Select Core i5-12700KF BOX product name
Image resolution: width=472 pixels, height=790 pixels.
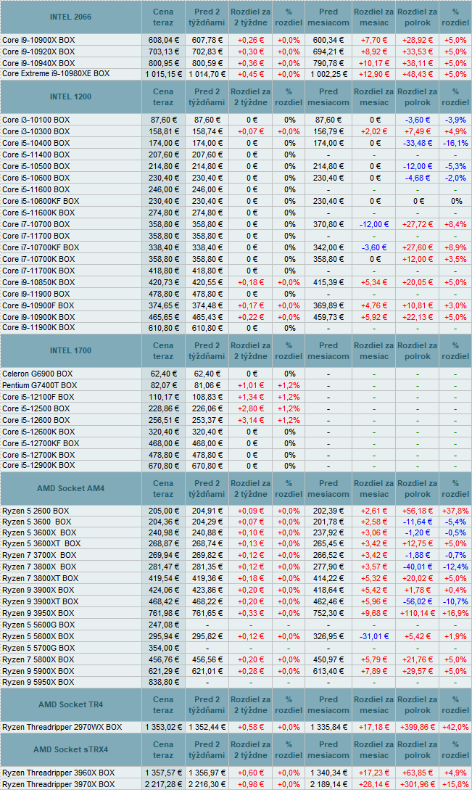click(x=41, y=443)
